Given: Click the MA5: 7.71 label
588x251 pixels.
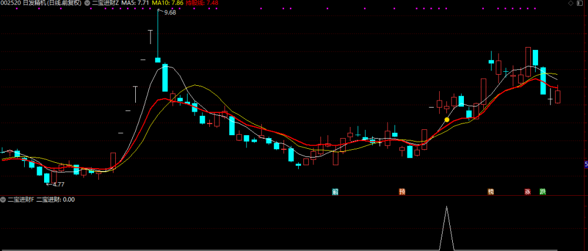Looking at the screenshot, I should click(135, 3).
